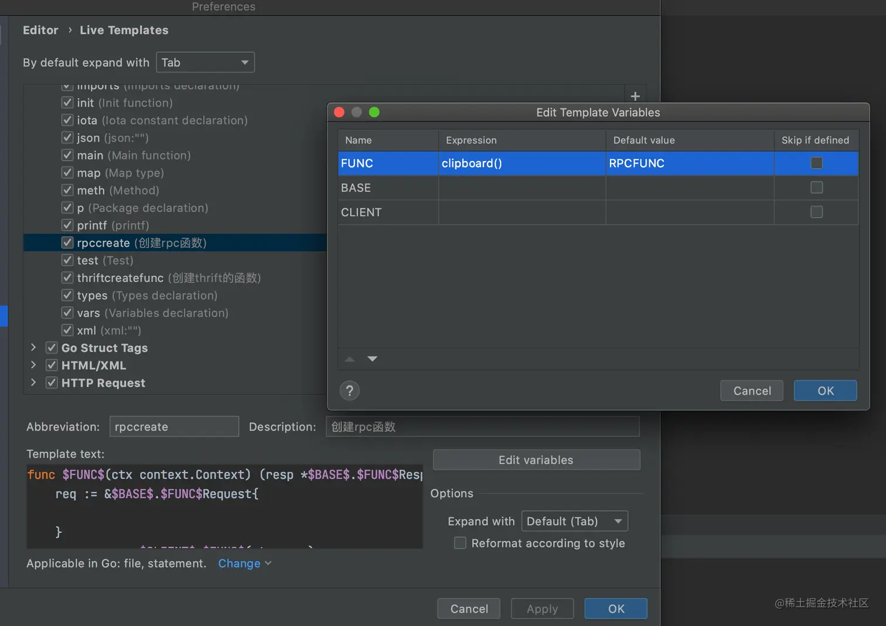This screenshot has height=626, width=886.
Task: Click inside the Template text editor
Action: (224, 507)
